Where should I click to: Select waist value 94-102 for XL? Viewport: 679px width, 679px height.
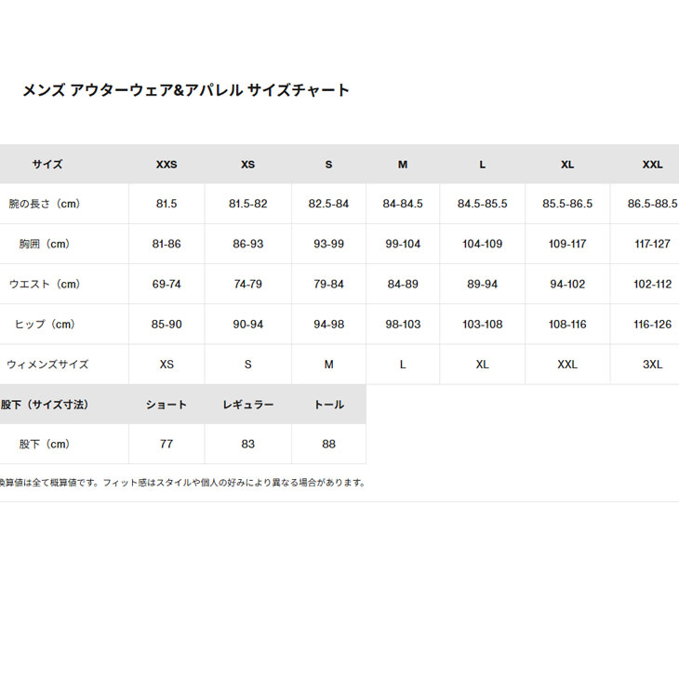(x=567, y=284)
